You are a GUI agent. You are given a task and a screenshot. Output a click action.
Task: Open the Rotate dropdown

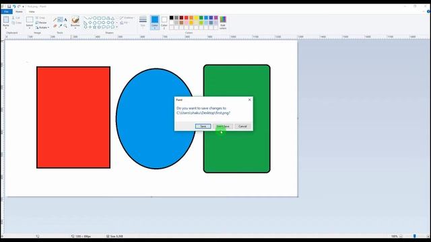[42, 28]
